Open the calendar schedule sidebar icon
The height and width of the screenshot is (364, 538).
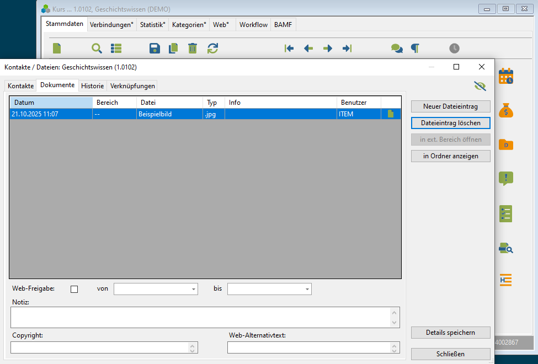pyautogui.click(x=506, y=76)
